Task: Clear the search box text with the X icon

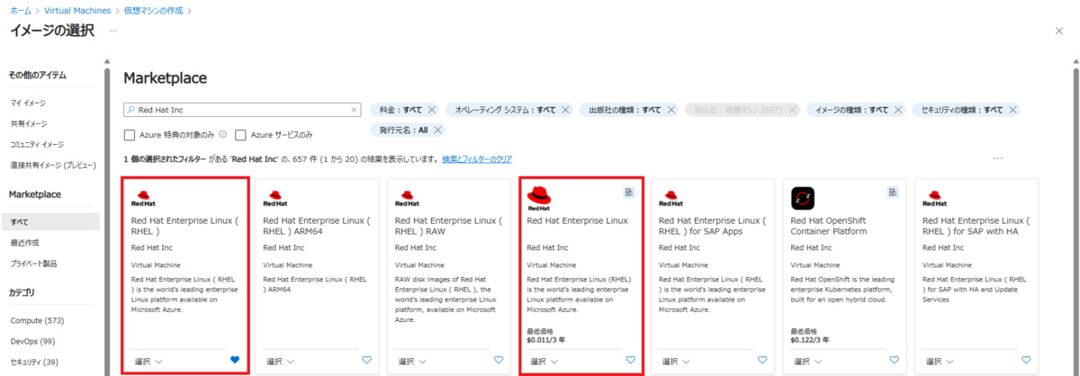Action: coord(354,110)
